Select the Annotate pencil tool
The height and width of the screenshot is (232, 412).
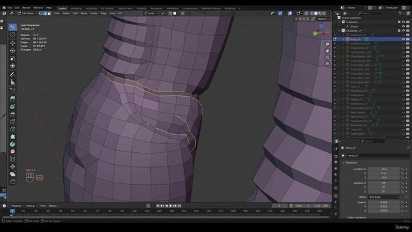[13, 75]
